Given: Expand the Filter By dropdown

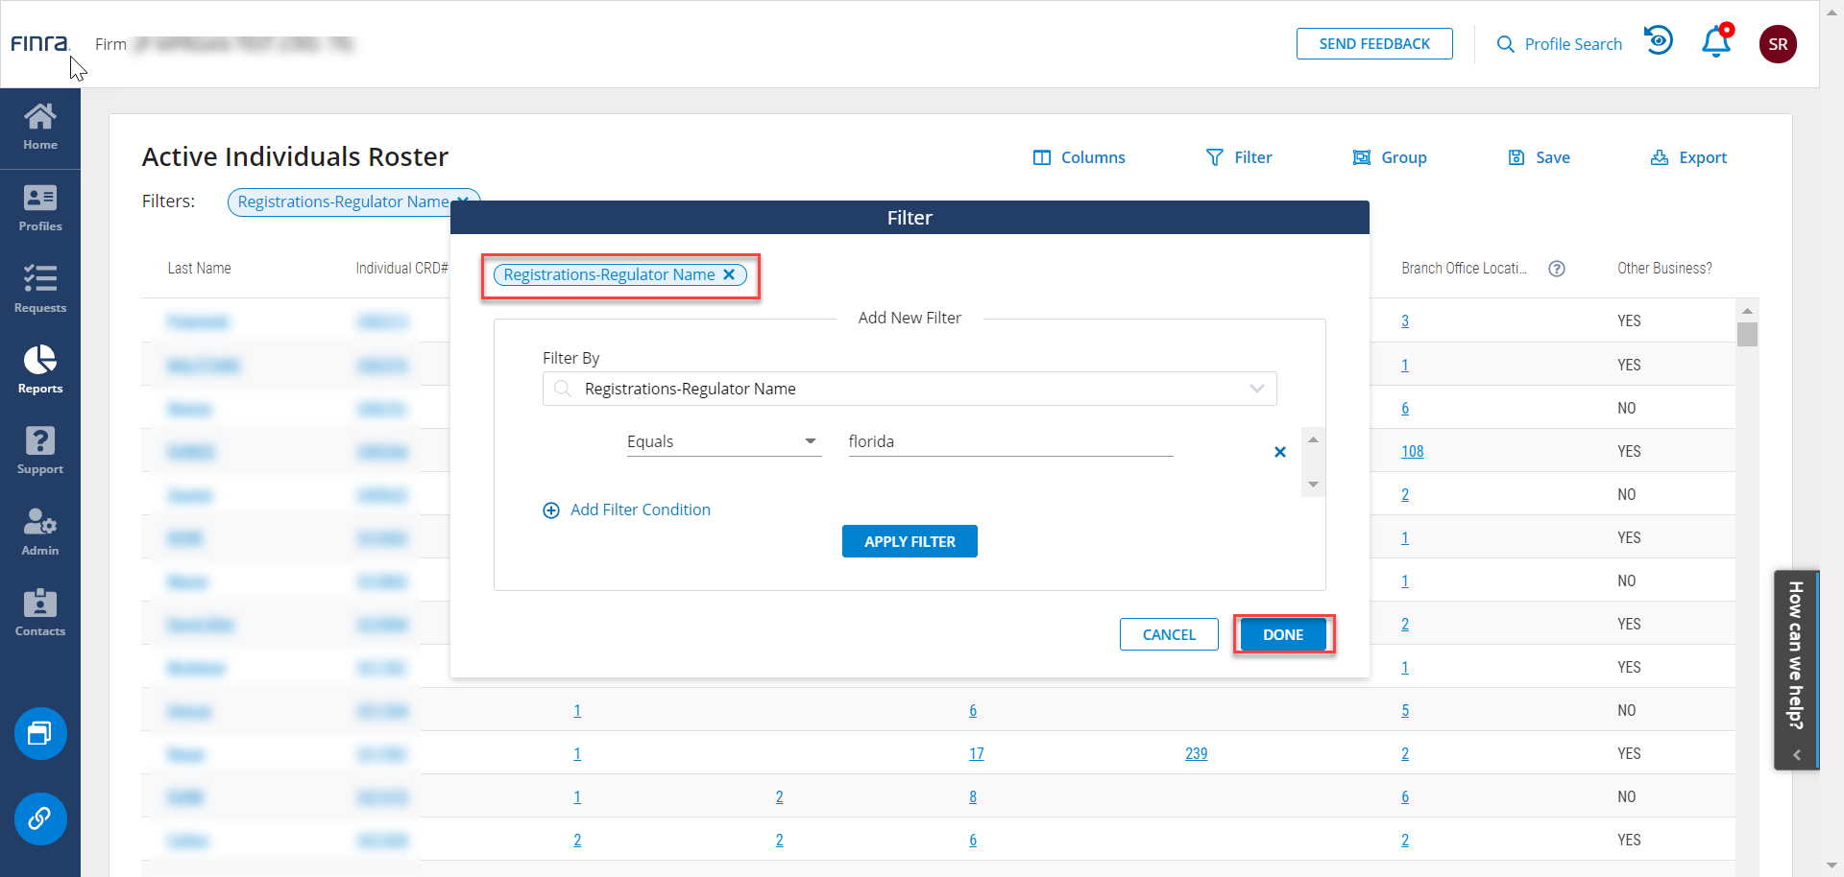Looking at the screenshot, I should 1256,389.
